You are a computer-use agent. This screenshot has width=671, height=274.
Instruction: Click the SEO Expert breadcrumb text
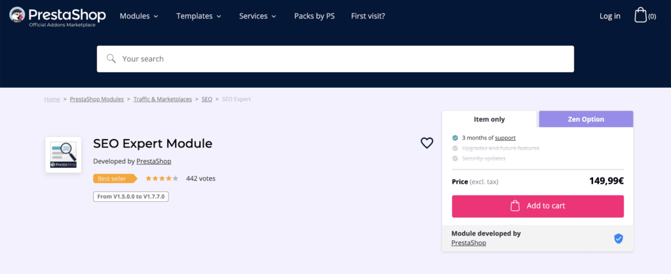pyautogui.click(x=236, y=99)
